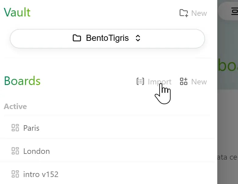This screenshot has height=184, width=238.
Task: Open the intro v152 board
Action: click(107, 174)
